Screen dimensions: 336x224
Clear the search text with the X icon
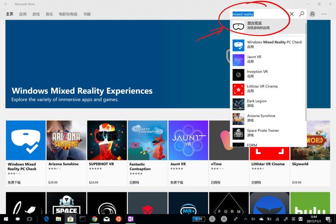[x=292, y=14]
